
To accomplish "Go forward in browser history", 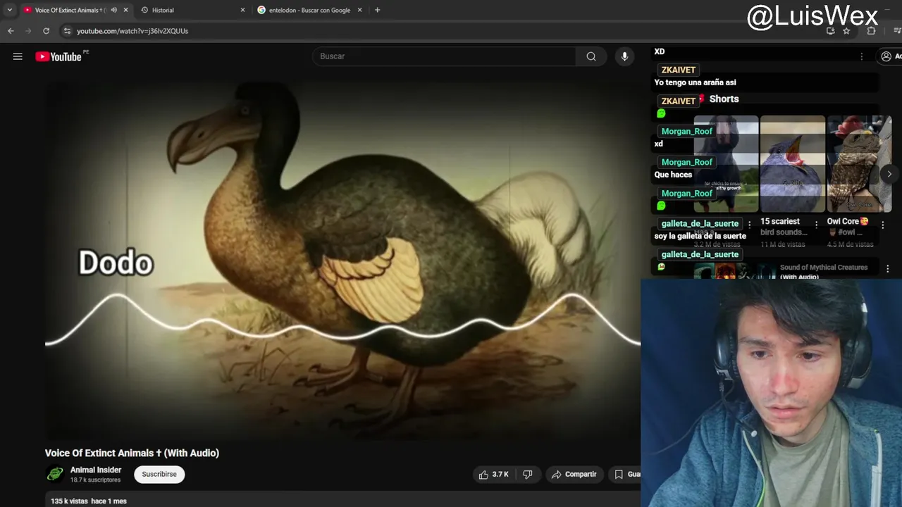I will point(28,31).
